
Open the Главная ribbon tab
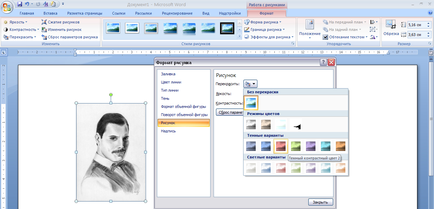[27, 13]
